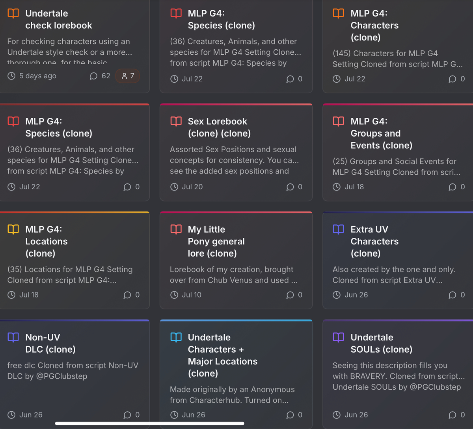Click comment icon on Non-UV DLC (clone) card
The image size is (473, 429).
127,415
